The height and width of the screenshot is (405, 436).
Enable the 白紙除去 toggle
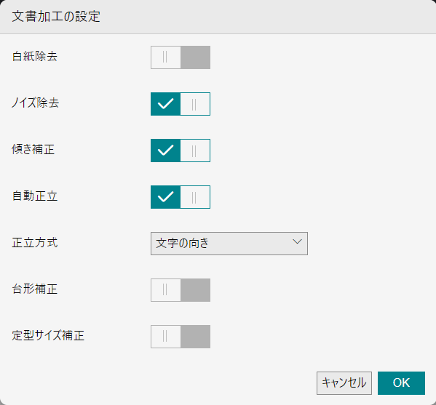pos(181,57)
